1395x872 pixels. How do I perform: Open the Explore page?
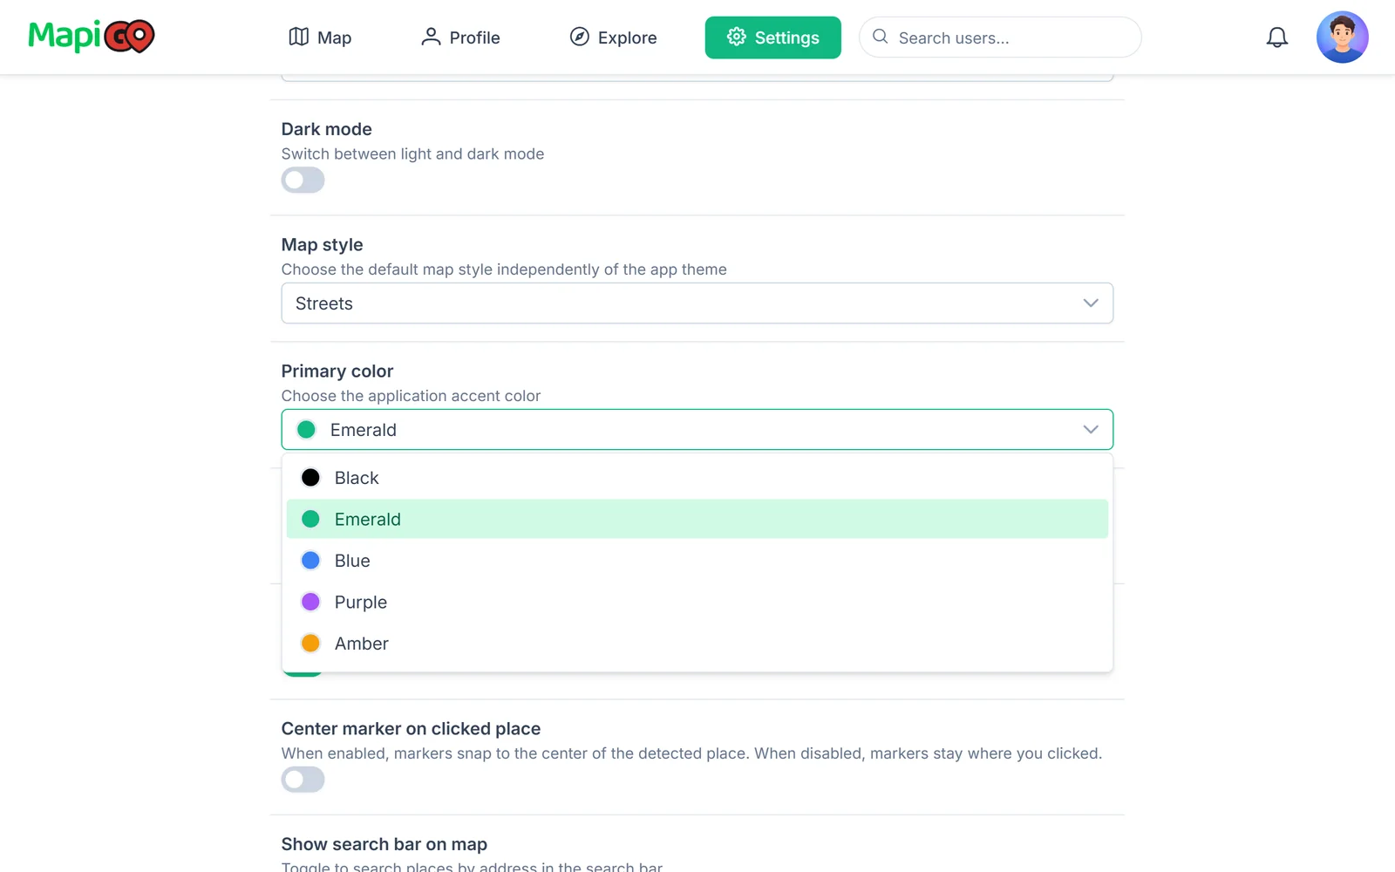pyautogui.click(x=613, y=37)
